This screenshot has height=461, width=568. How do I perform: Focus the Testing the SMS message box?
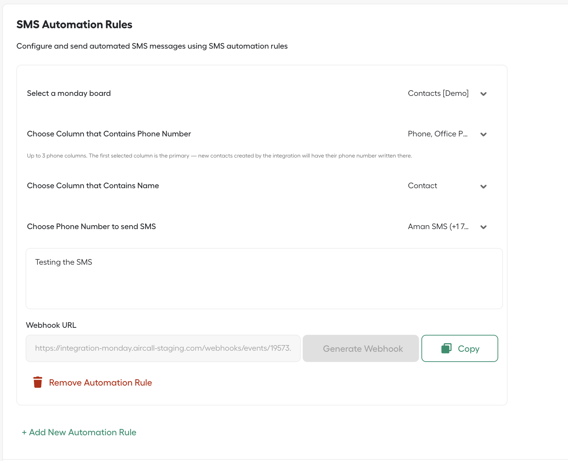click(x=264, y=278)
